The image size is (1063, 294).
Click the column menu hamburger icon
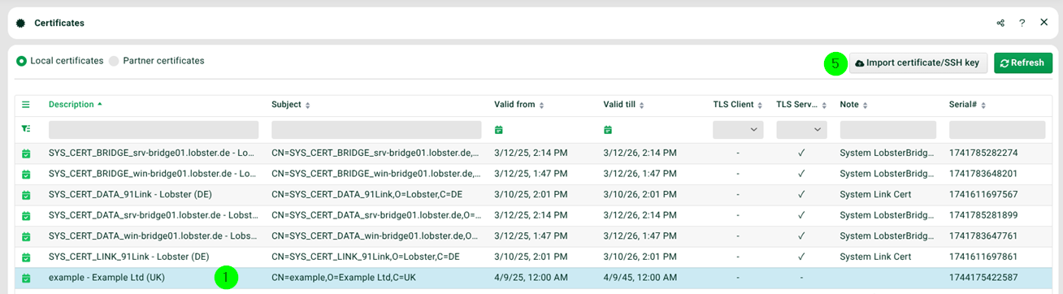(25, 105)
